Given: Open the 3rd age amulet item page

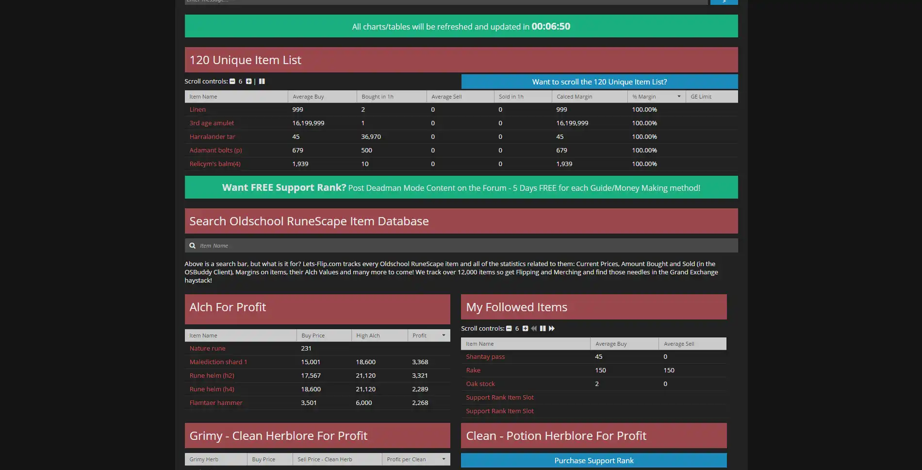Looking at the screenshot, I should (x=212, y=123).
